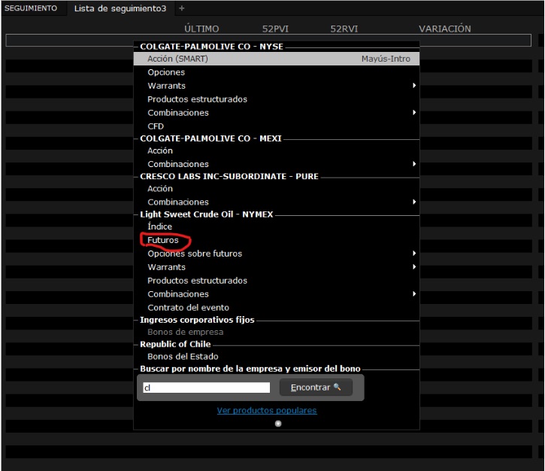Select the Lista de seguimiento3 tab
The image size is (545, 471).
(x=120, y=8)
